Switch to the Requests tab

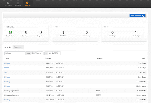(18, 47)
